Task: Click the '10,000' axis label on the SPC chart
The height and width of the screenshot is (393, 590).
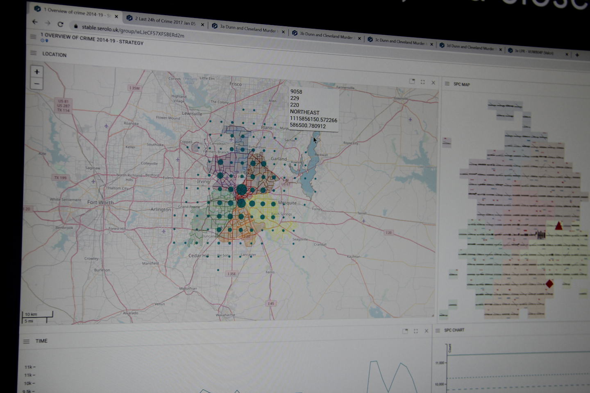Action: tap(439, 384)
